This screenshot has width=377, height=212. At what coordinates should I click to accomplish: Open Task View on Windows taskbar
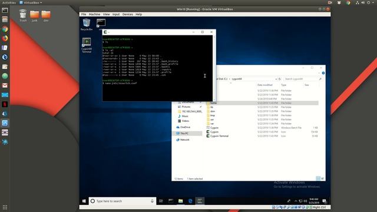(161, 201)
